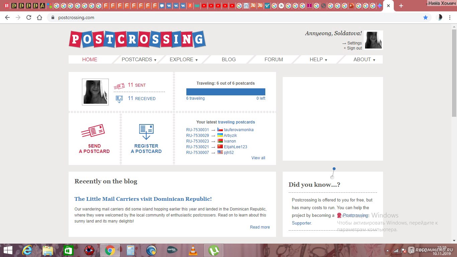Open postcard RU-7530023
Screen dimensions: 457x257
(x=197, y=141)
